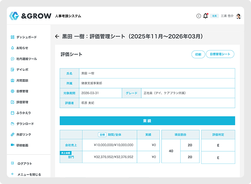This screenshot has height=184, width=251.
Task: Click the 評価管理 checkbox icon
Action: point(13,102)
